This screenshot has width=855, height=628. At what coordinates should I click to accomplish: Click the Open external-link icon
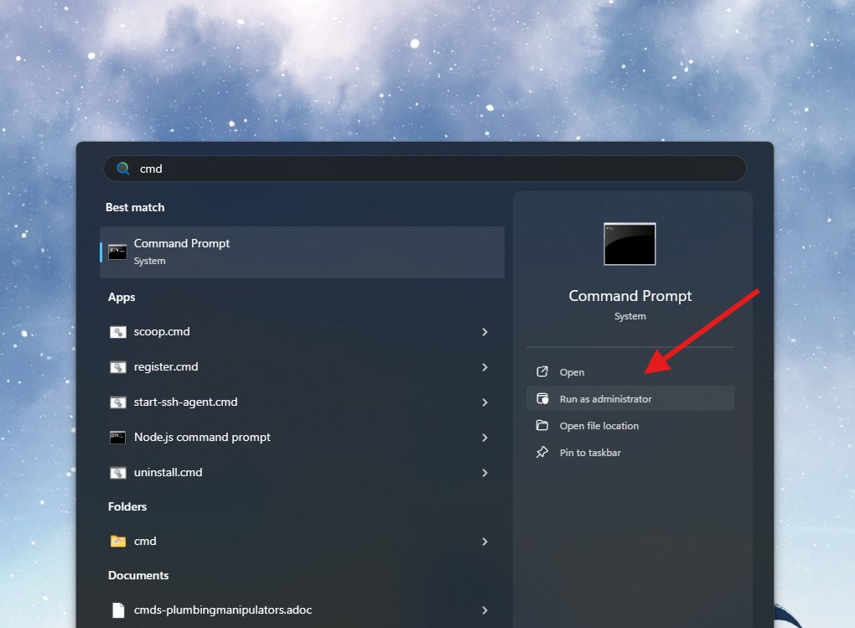click(x=542, y=371)
